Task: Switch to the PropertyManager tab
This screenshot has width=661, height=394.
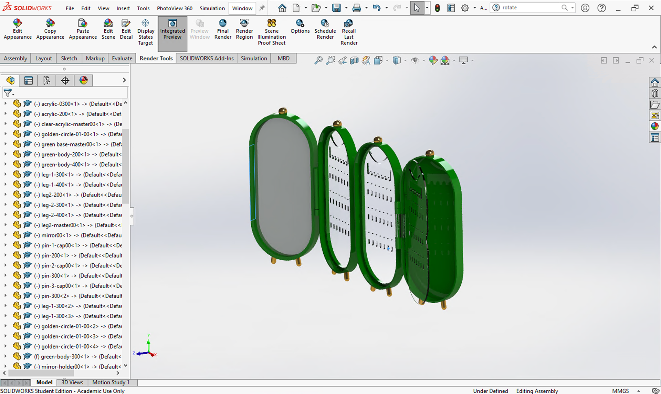Action: tap(29, 80)
